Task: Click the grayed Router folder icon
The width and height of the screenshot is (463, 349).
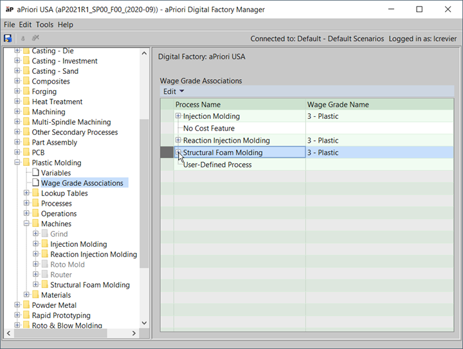Action: pos(44,274)
